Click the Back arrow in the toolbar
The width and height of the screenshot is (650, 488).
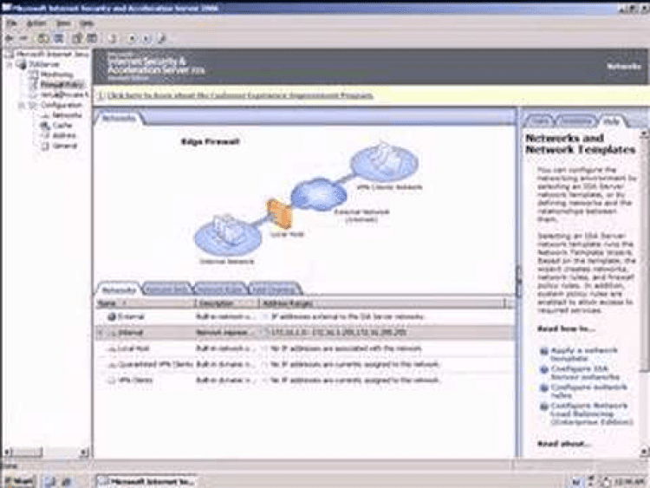click(x=10, y=38)
